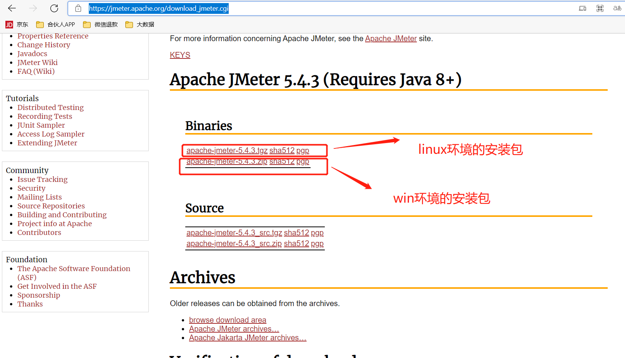Open the Mailing Lists link
The height and width of the screenshot is (358, 625).
coord(39,197)
